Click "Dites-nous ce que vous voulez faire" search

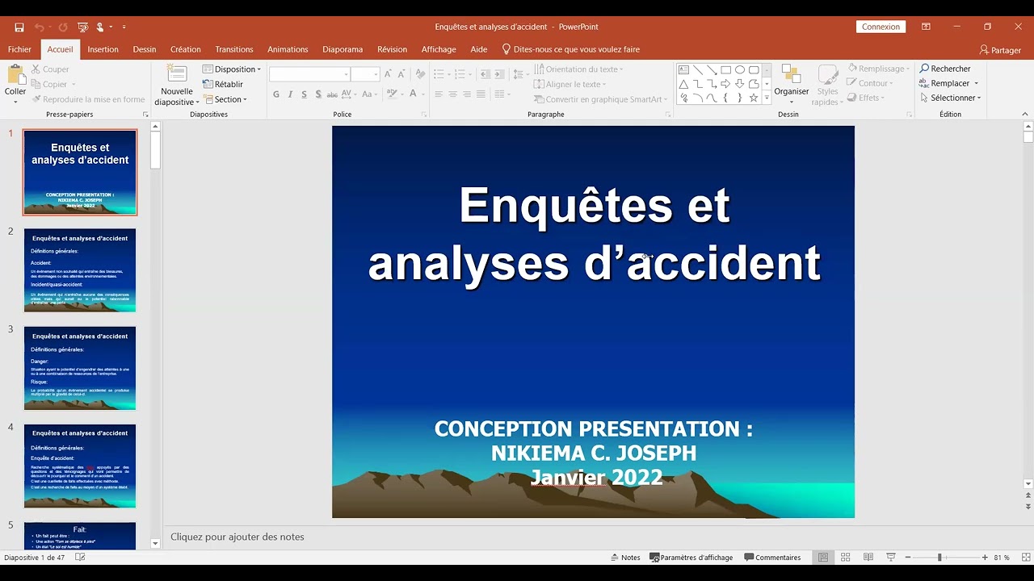[571, 49]
